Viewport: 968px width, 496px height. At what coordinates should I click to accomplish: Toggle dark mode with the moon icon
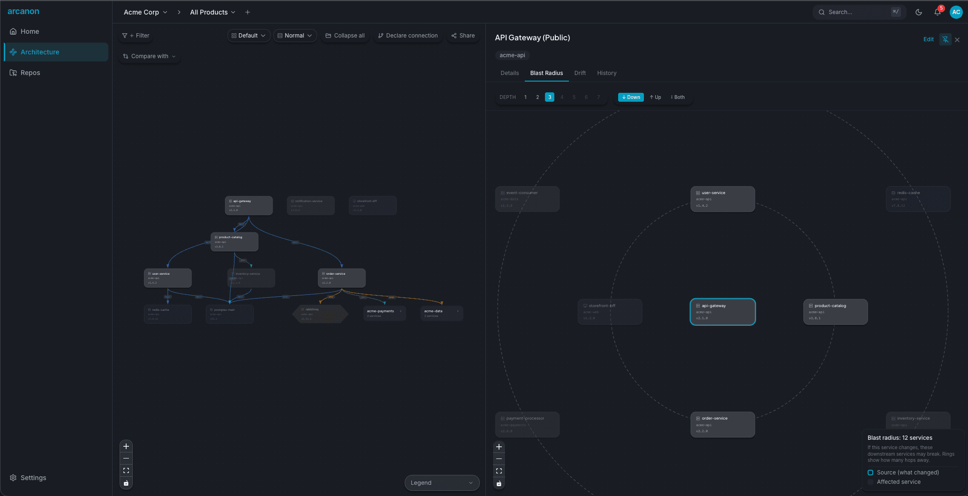[x=919, y=12]
